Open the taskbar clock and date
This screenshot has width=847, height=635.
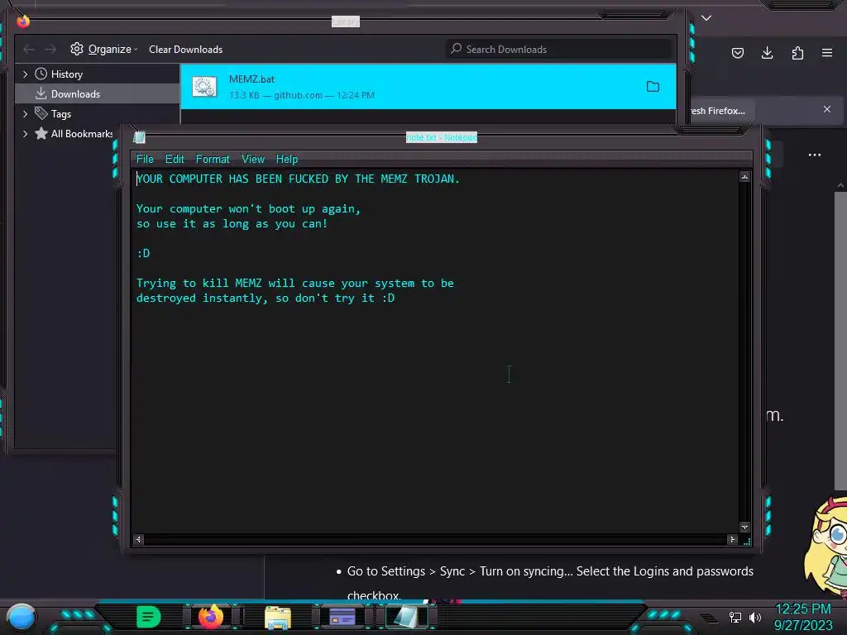coord(803,617)
